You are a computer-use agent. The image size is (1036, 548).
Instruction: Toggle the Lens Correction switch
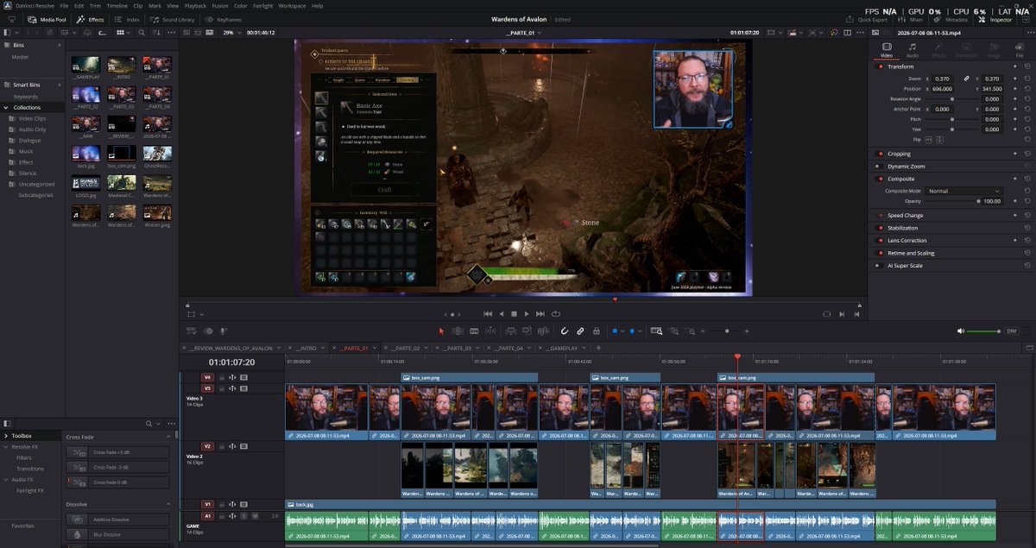[879, 240]
